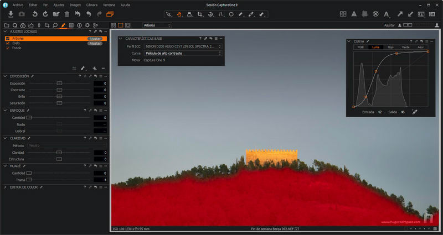Open the Cámara menu
Viewport: 443px width, 235px height.
pyautogui.click(x=92, y=5)
